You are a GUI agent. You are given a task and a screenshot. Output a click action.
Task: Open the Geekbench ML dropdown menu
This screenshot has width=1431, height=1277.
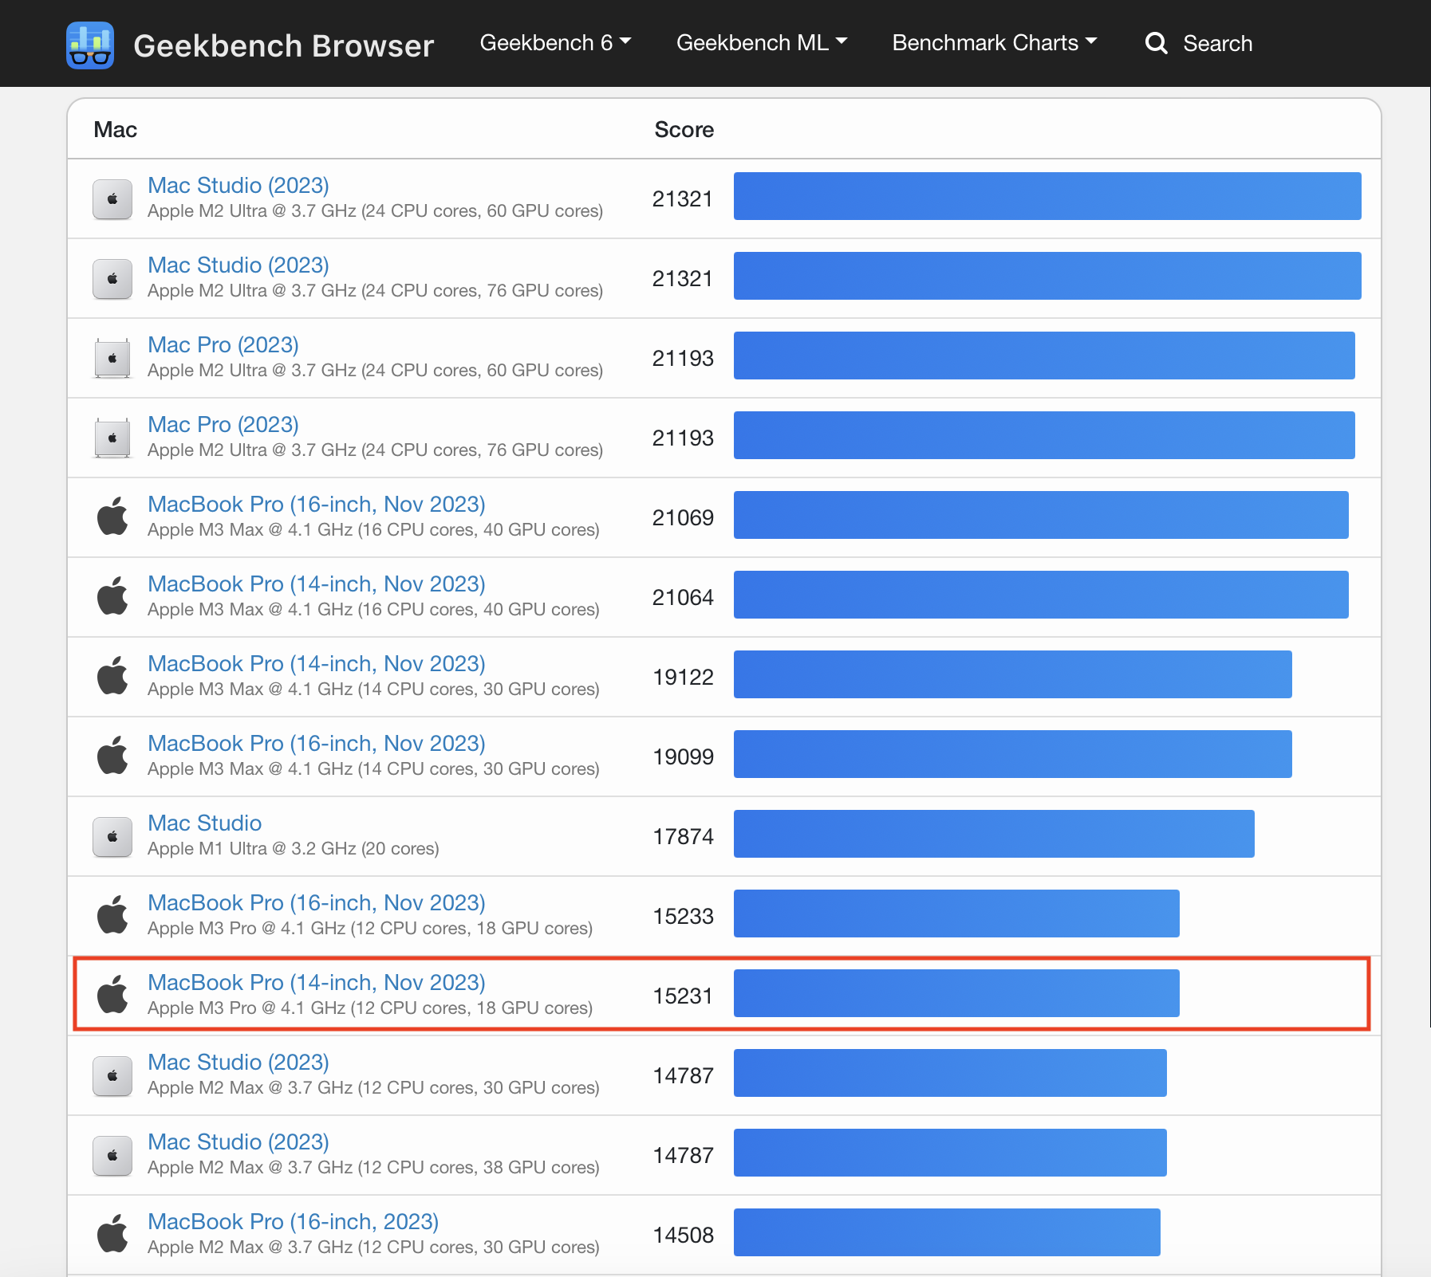(x=761, y=43)
